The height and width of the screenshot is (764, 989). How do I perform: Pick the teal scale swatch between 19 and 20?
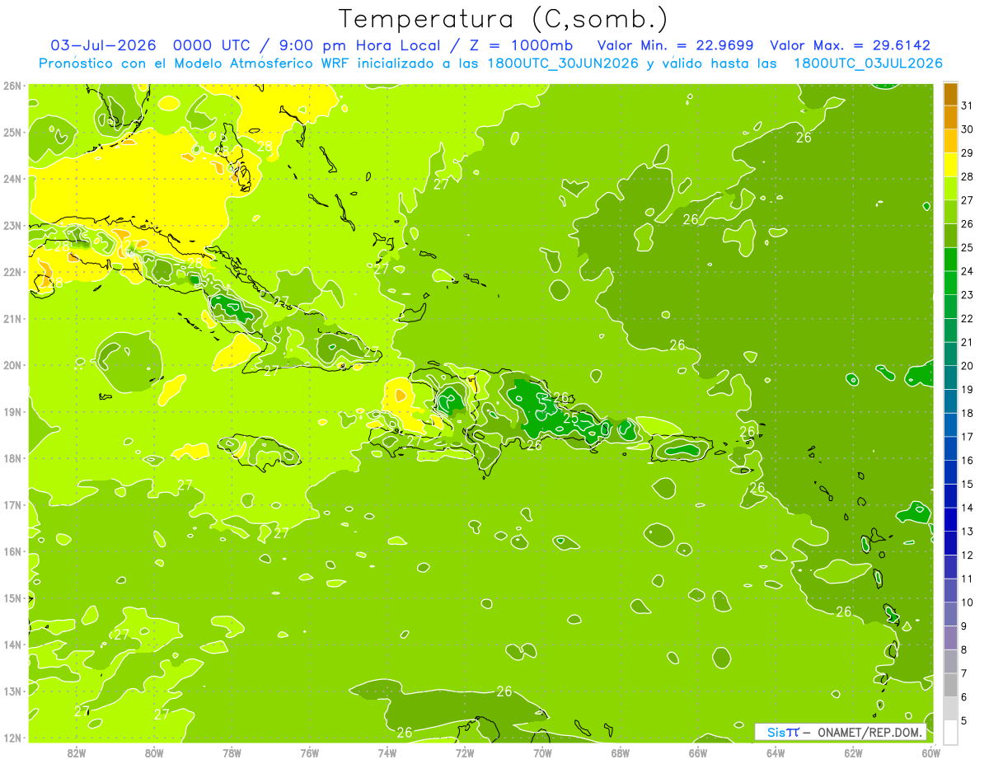pos(950,377)
